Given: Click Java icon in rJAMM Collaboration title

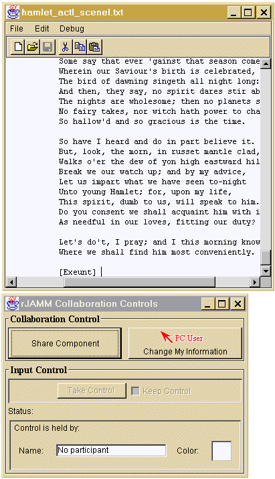Looking at the screenshot, I should click(x=13, y=303).
